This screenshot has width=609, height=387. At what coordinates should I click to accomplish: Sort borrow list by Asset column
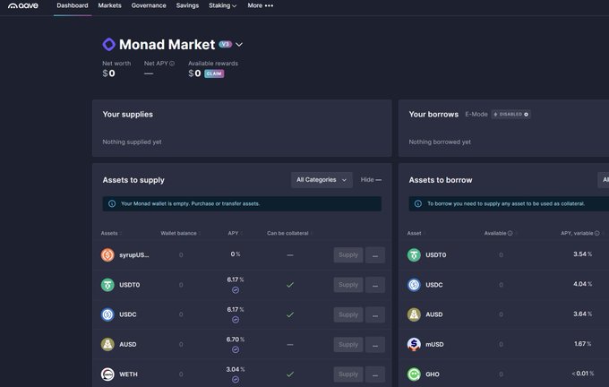pyautogui.click(x=416, y=233)
